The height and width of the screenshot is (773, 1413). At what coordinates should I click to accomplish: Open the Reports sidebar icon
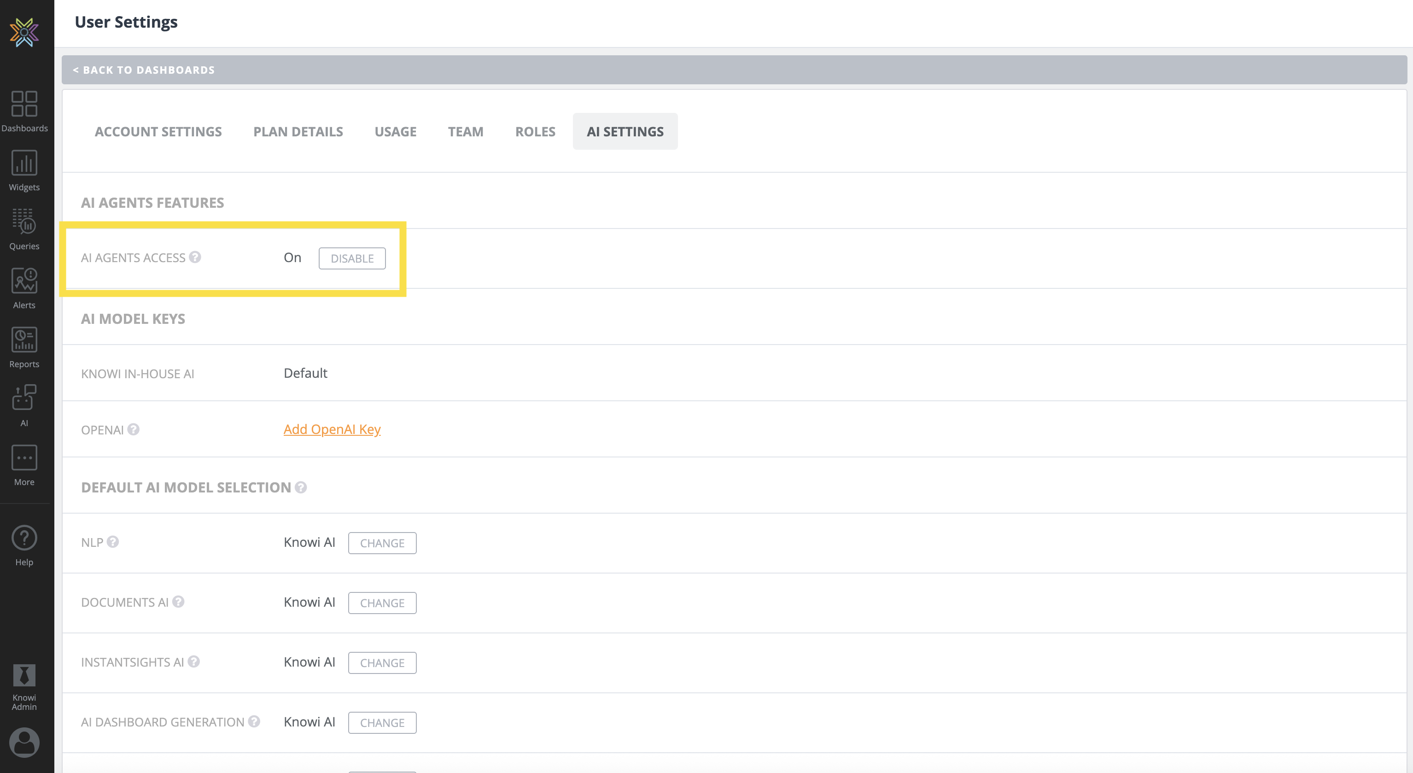click(24, 347)
